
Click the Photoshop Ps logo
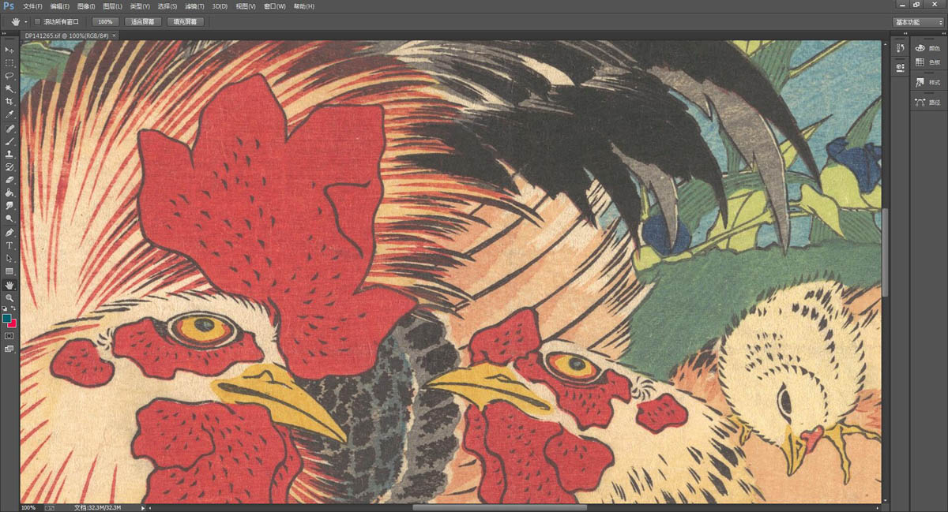[9, 6]
